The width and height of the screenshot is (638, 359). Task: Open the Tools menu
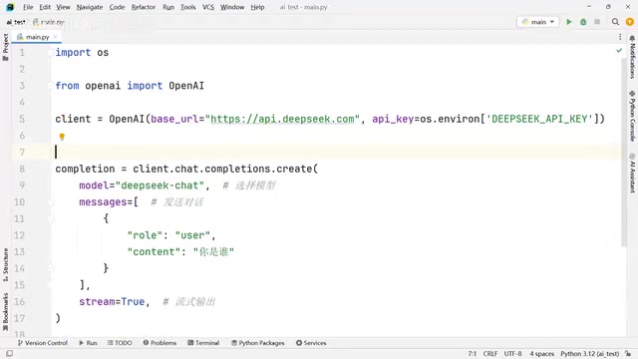point(188,7)
